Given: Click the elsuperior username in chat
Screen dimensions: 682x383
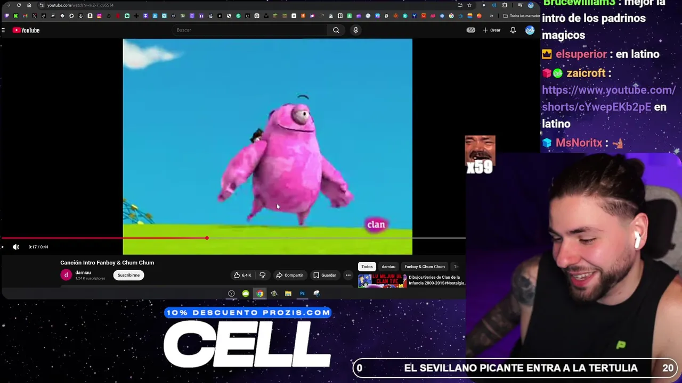Looking at the screenshot, I should click(581, 54).
